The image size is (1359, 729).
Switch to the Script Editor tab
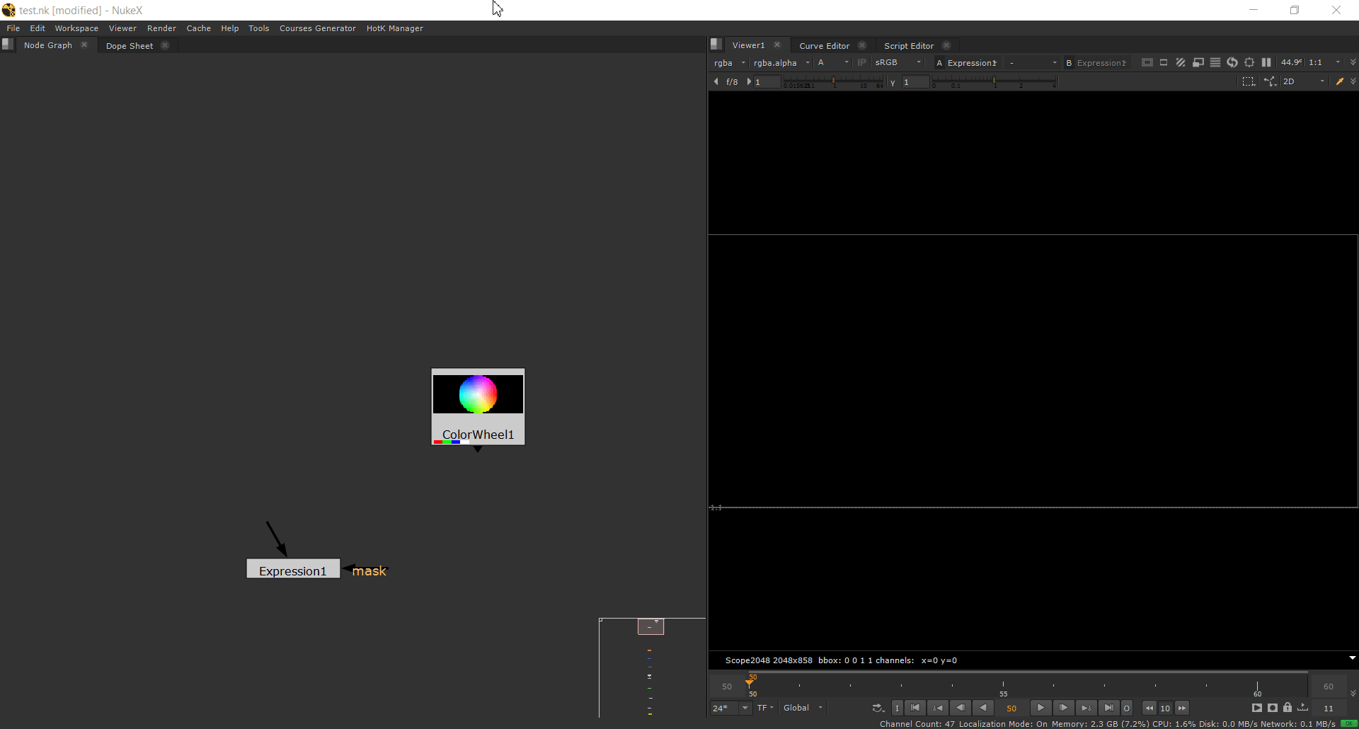tap(909, 45)
